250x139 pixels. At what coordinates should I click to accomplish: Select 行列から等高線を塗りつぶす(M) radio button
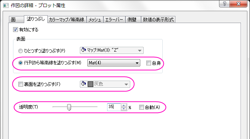(21, 63)
